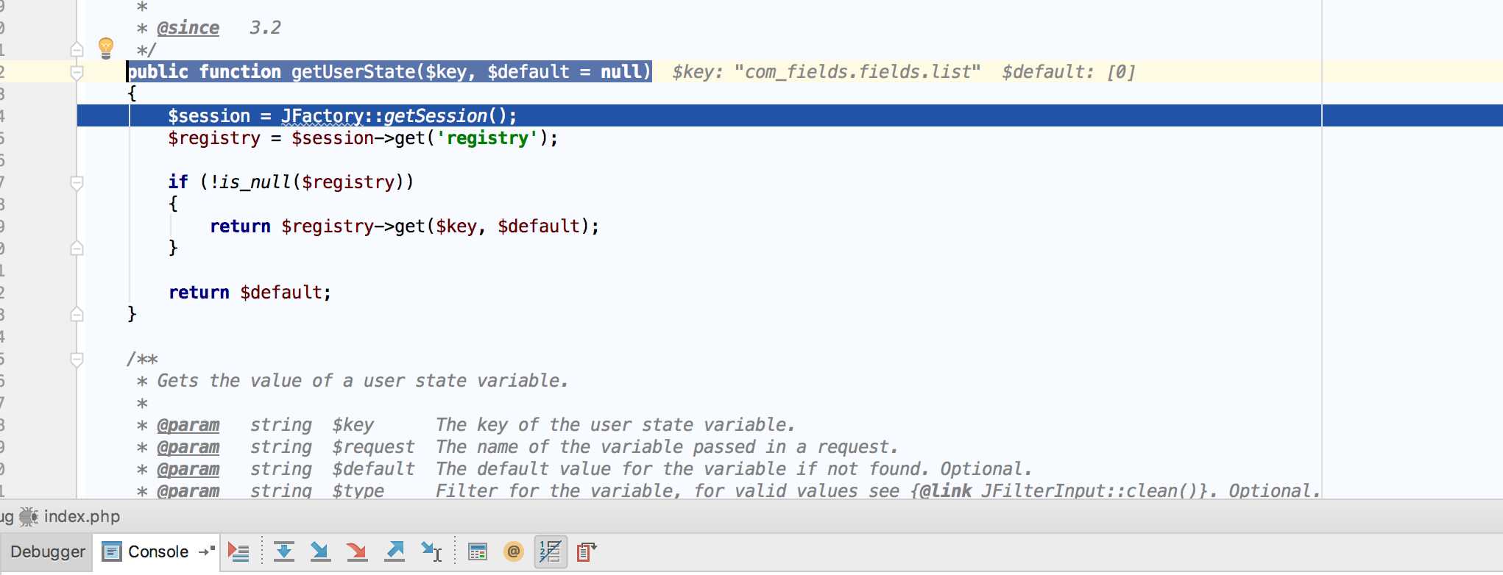
Task: Click fold marker at comment end */
Action: tap(77, 50)
